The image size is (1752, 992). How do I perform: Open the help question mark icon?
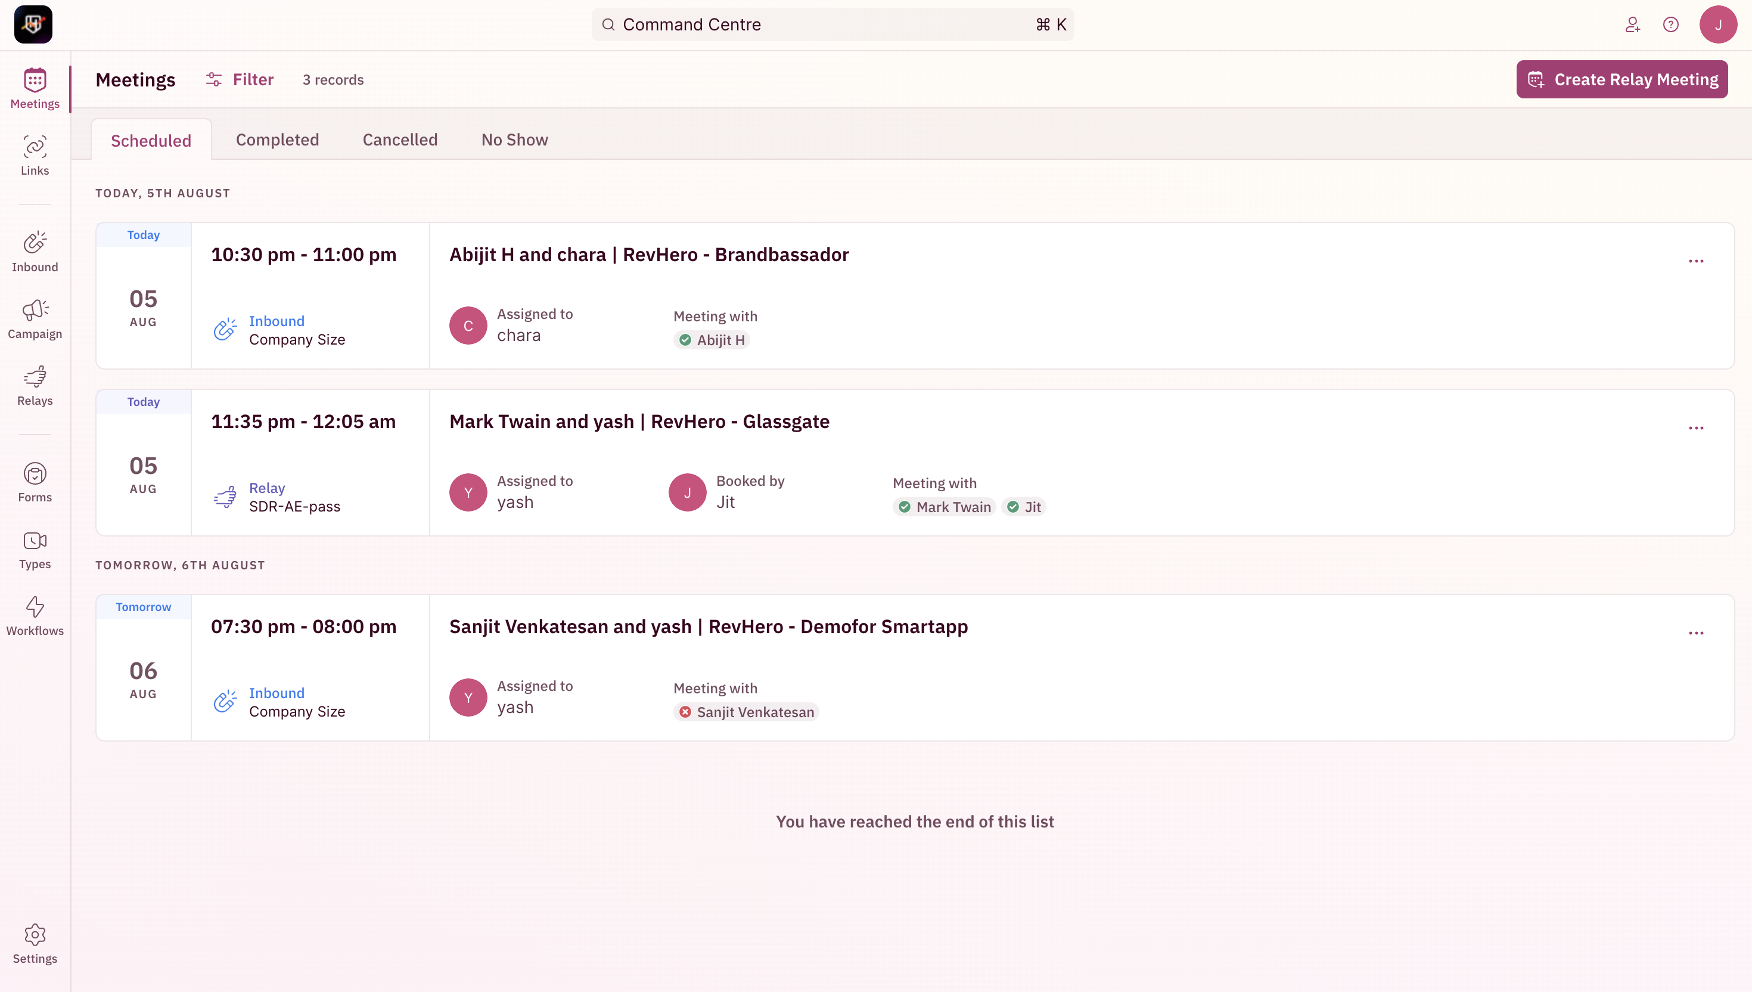1671,24
